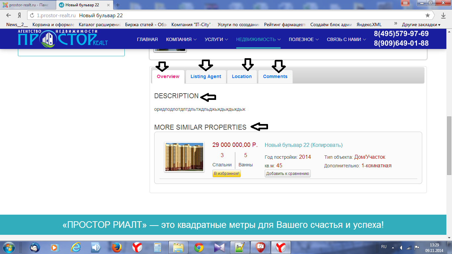
Task: Open the Comments tab
Action: point(275,76)
